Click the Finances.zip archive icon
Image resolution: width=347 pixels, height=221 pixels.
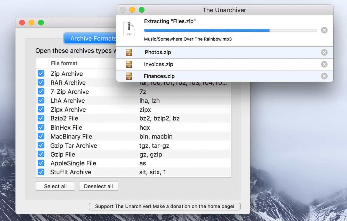pyautogui.click(x=129, y=76)
